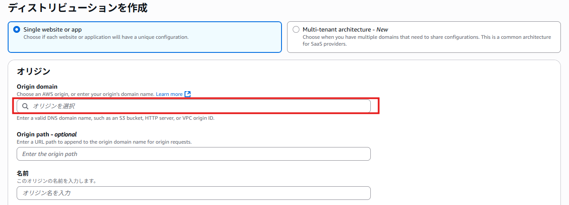Click the external link icon beside Learn more
Screen dimensions: 569x205
(188, 94)
